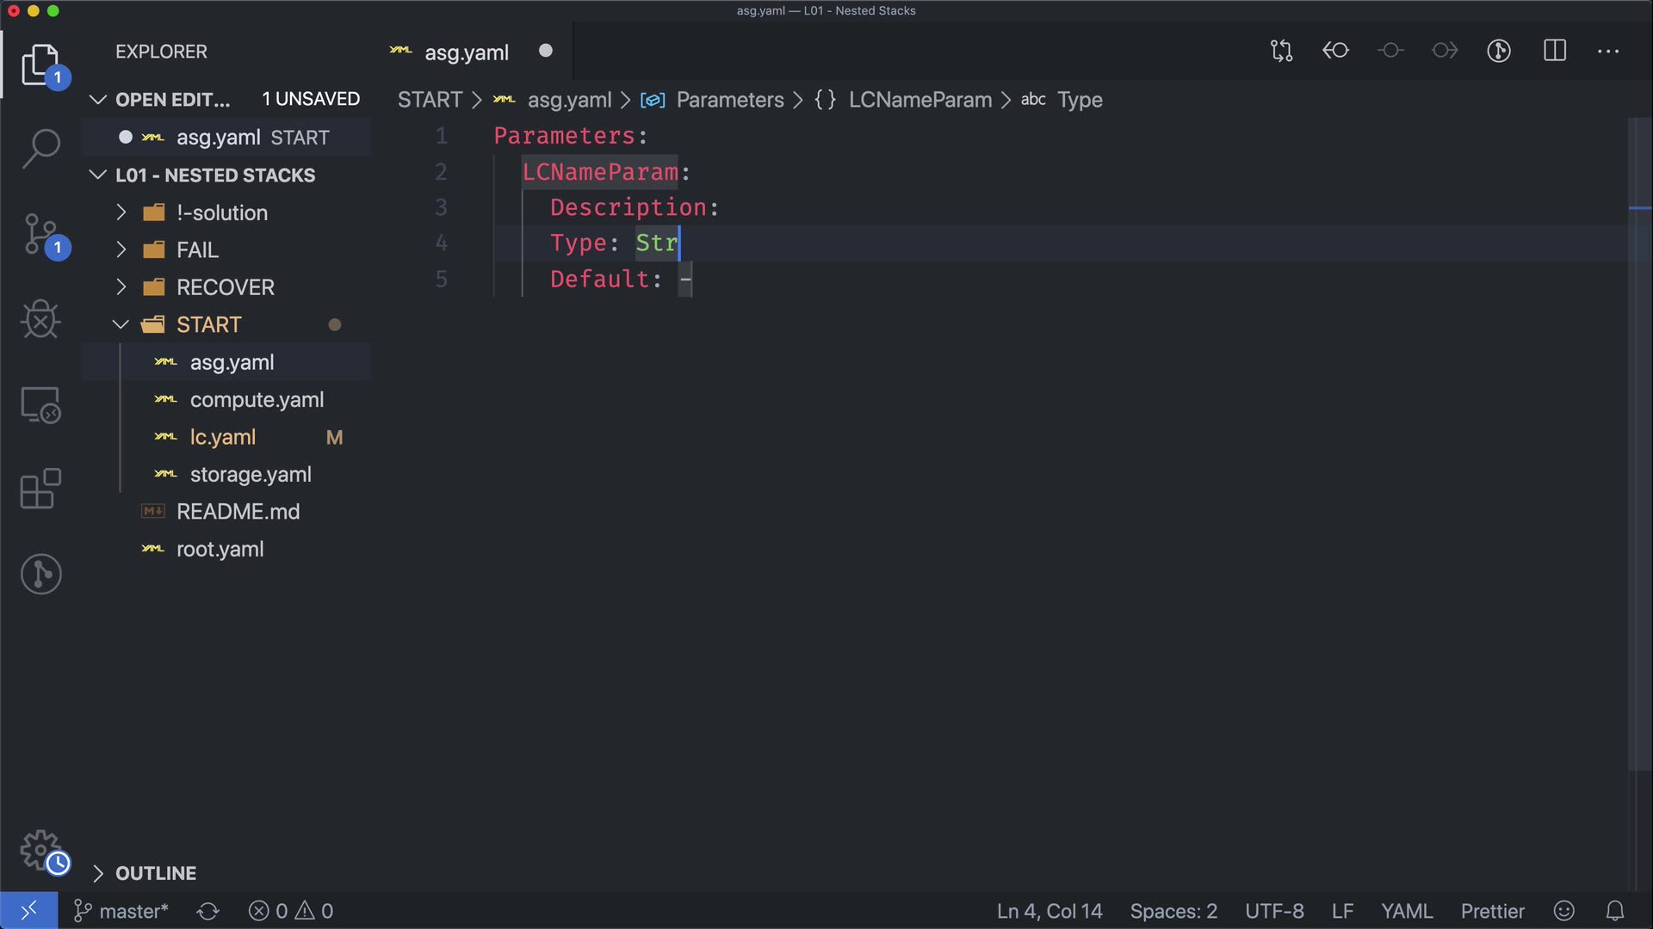This screenshot has height=929, width=1653.
Task: Click Parameters in the breadcrumb
Action: (x=729, y=100)
